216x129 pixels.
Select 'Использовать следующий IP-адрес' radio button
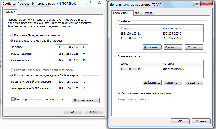[12, 41]
